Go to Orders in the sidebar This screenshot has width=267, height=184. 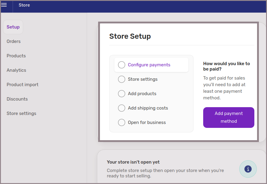pos(14,41)
